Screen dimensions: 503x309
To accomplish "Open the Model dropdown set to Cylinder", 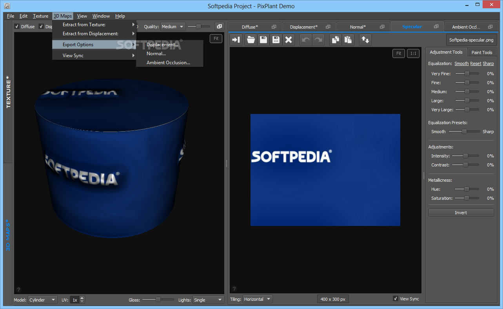I will tap(43, 300).
